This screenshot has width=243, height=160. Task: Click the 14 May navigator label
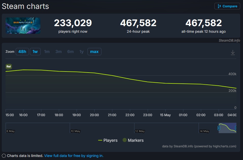click(204, 131)
